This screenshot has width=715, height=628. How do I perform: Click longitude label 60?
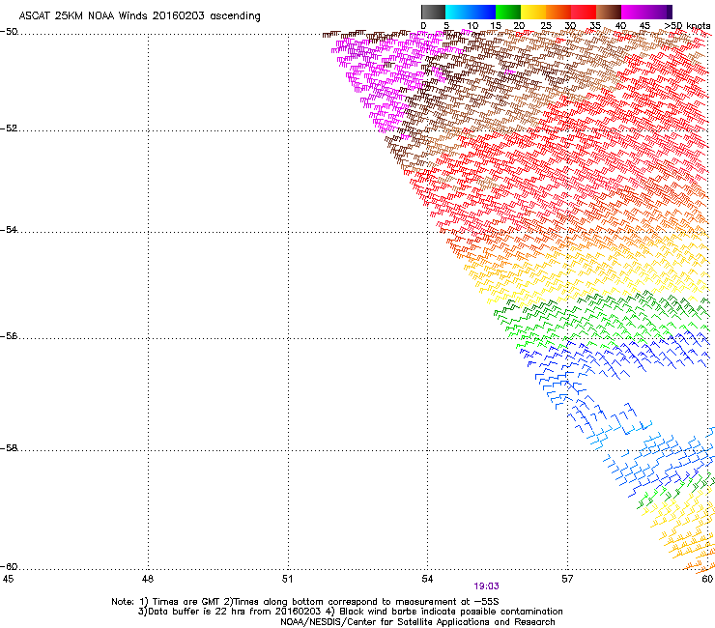tap(707, 579)
